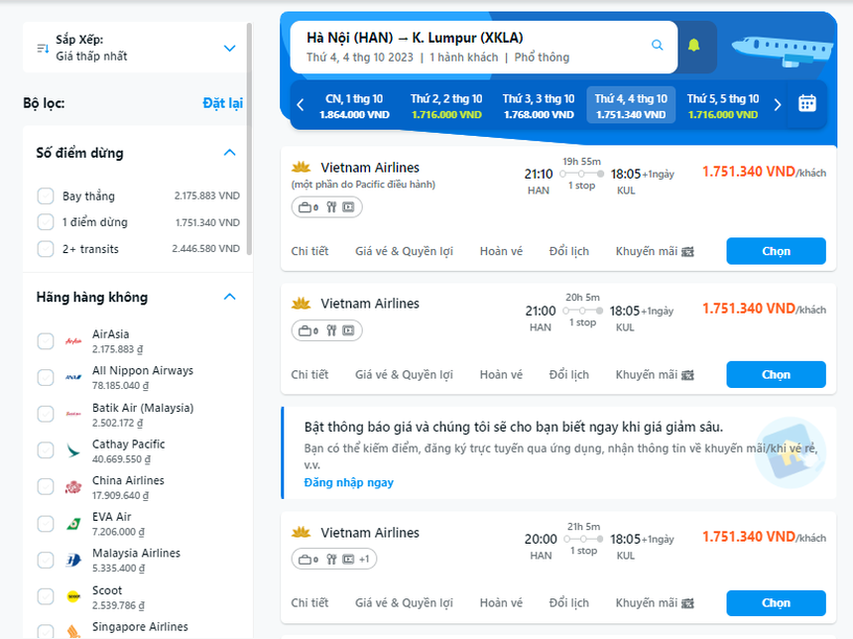
Task: Click the coupon icon beside Khuyến mãi
Action: pyautogui.click(x=686, y=251)
